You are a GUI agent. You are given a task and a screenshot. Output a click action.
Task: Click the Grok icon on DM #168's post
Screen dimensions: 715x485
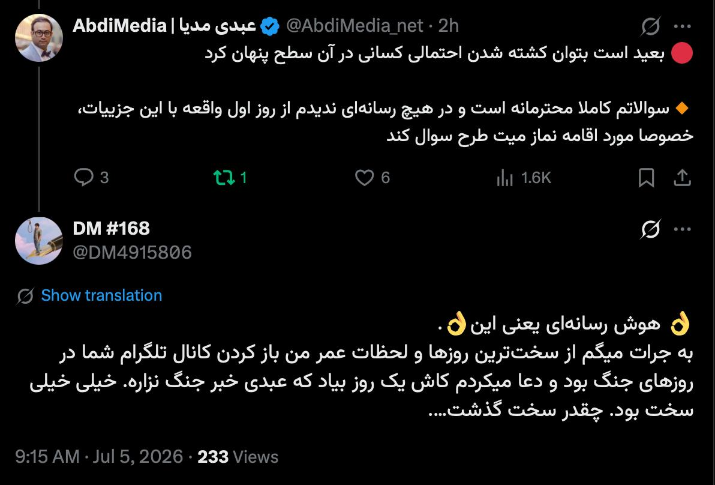650,229
